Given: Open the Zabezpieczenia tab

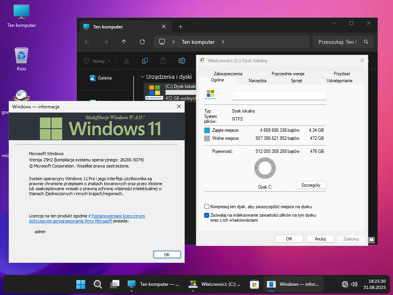Looking at the screenshot, I should (228, 73).
